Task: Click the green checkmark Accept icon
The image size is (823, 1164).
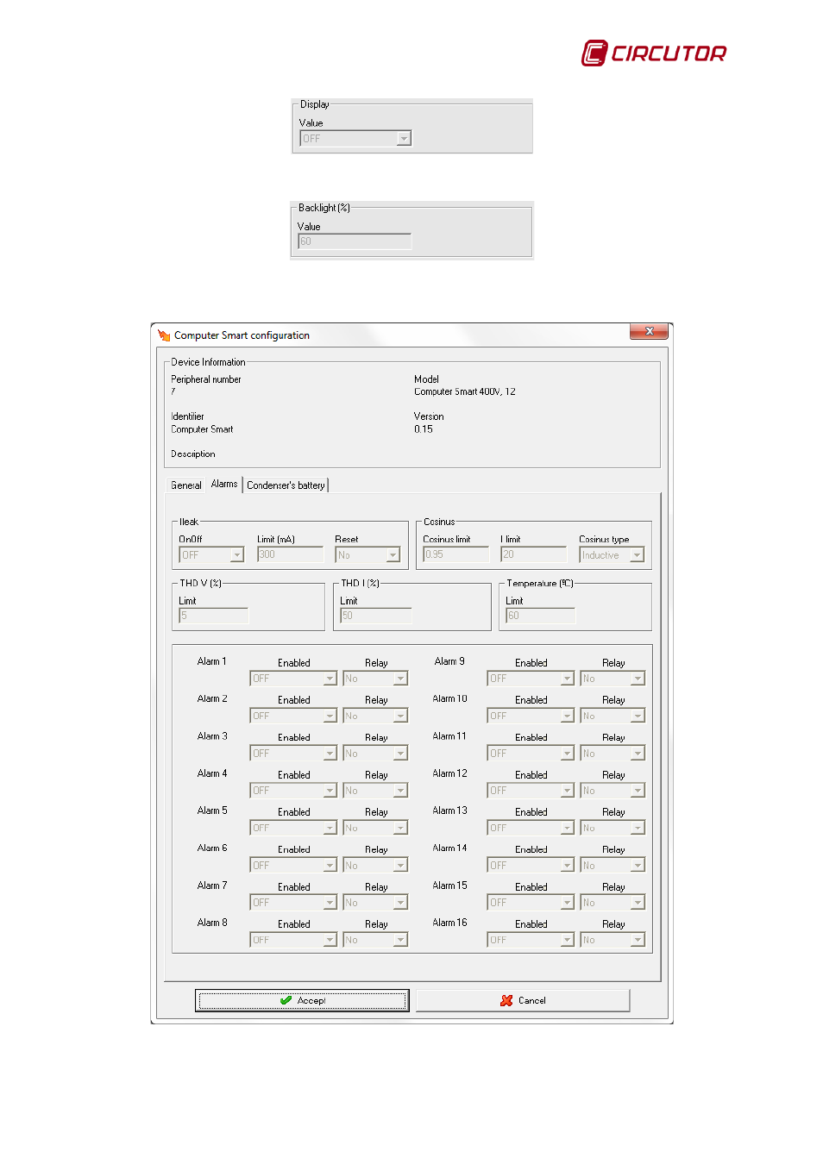Action: click(286, 1000)
